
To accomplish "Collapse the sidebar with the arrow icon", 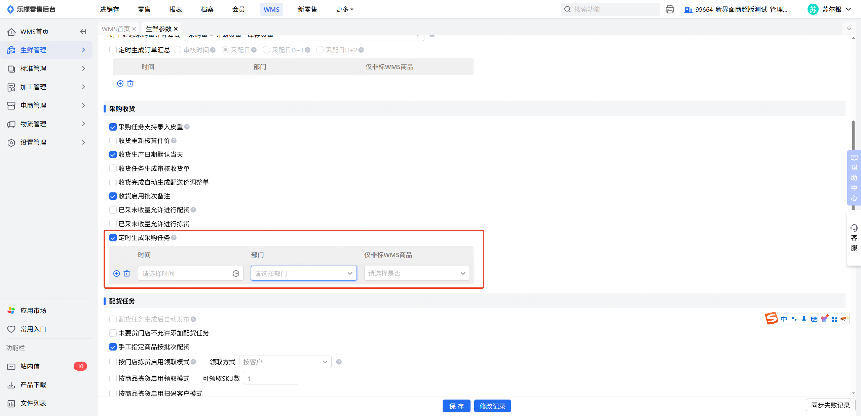I will coord(83,32).
